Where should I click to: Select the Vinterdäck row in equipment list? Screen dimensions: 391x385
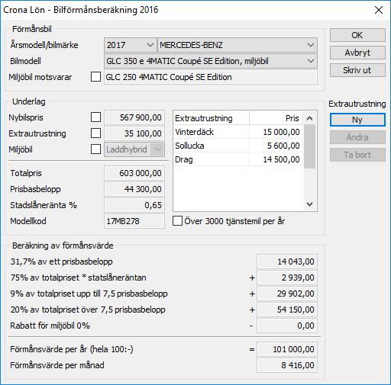238,132
